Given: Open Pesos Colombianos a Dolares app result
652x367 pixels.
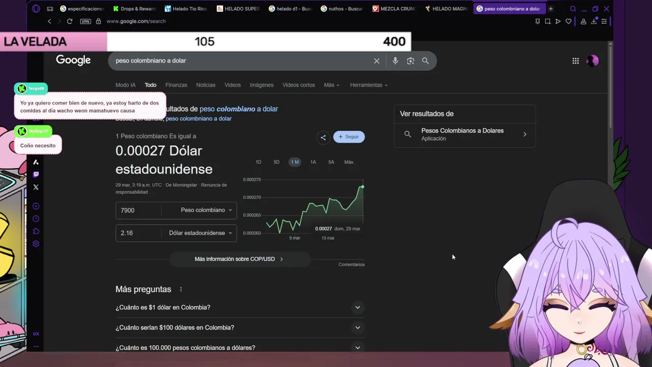Looking at the screenshot, I should click(x=465, y=135).
